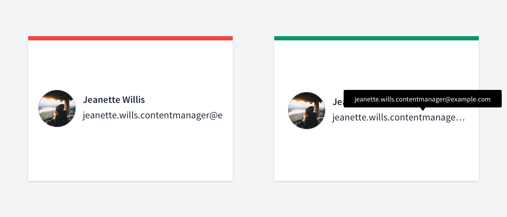This screenshot has width=507, height=217.
Task: Click the clipped email in the left card
Action: 152,116
